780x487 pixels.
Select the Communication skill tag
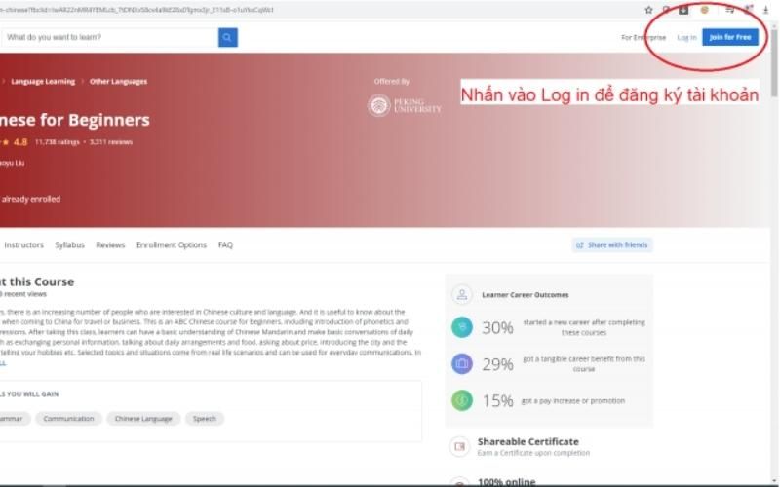68,419
